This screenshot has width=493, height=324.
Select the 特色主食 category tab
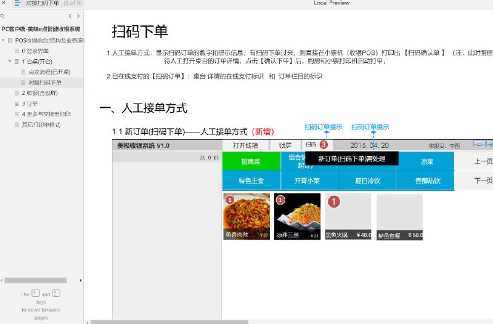coord(251,180)
